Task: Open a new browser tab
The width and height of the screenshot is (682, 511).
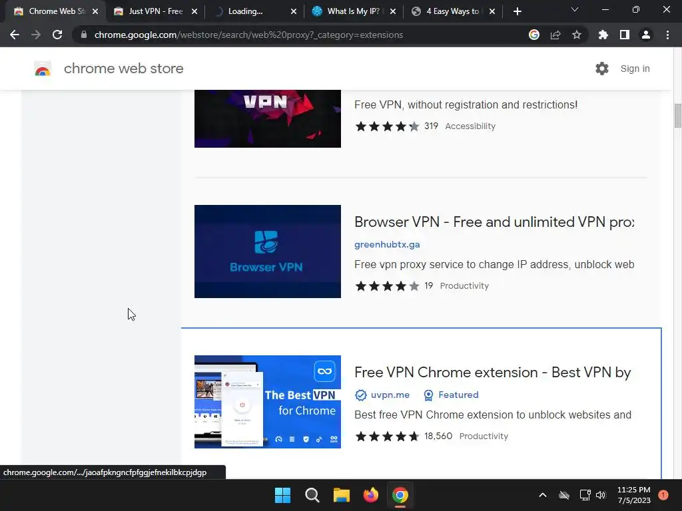Action: (x=517, y=11)
